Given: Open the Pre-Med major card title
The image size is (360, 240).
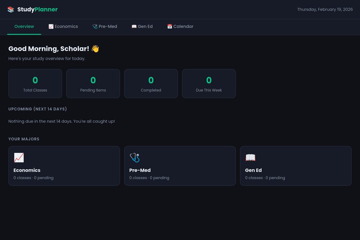Looking at the screenshot, I should click(x=140, y=170).
